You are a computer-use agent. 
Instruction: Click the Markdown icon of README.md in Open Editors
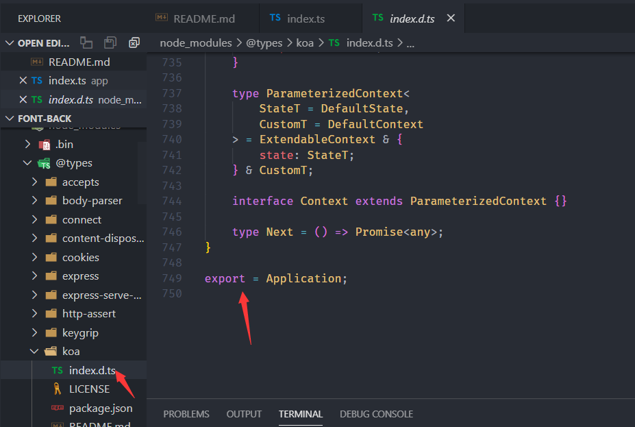[x=37, y=62]
